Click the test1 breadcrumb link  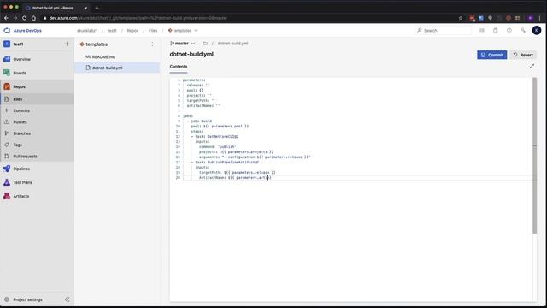pos(112,31)
